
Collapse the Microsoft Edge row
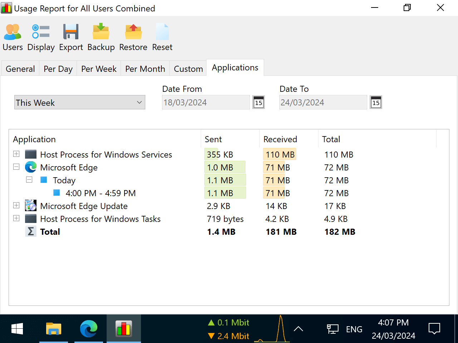point(16,167)
